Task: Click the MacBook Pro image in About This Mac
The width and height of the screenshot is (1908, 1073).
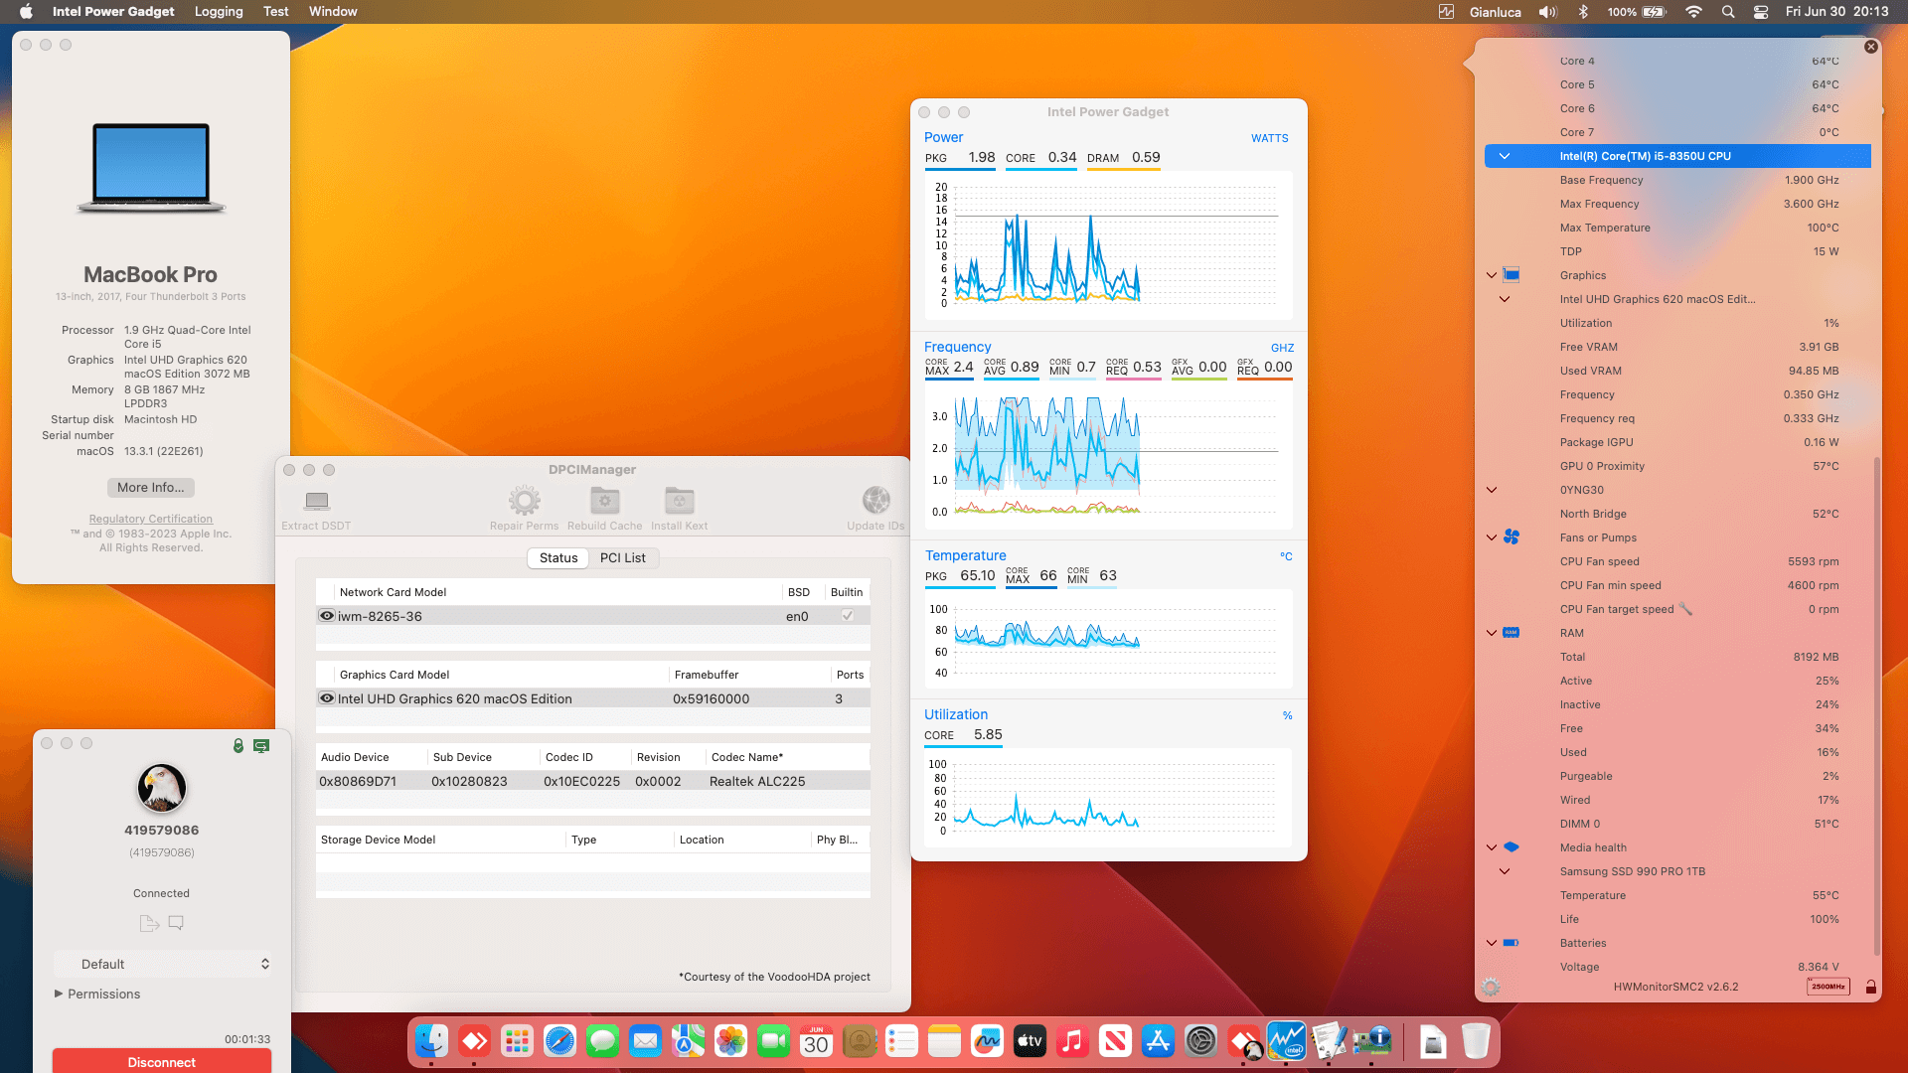Action: coord(151,168)
